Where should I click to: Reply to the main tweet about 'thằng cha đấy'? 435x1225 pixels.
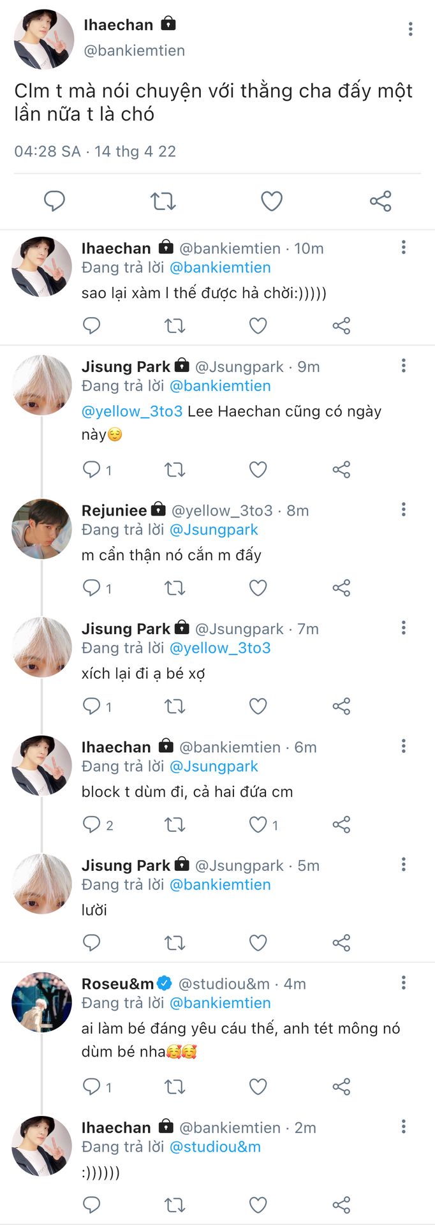click(54, 201)
